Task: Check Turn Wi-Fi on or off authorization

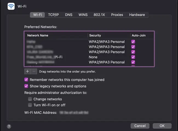Action: [30, 105]
